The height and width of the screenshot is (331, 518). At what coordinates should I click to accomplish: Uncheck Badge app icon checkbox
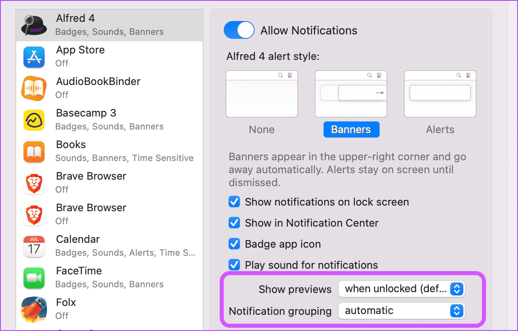(x=234, y=244)
